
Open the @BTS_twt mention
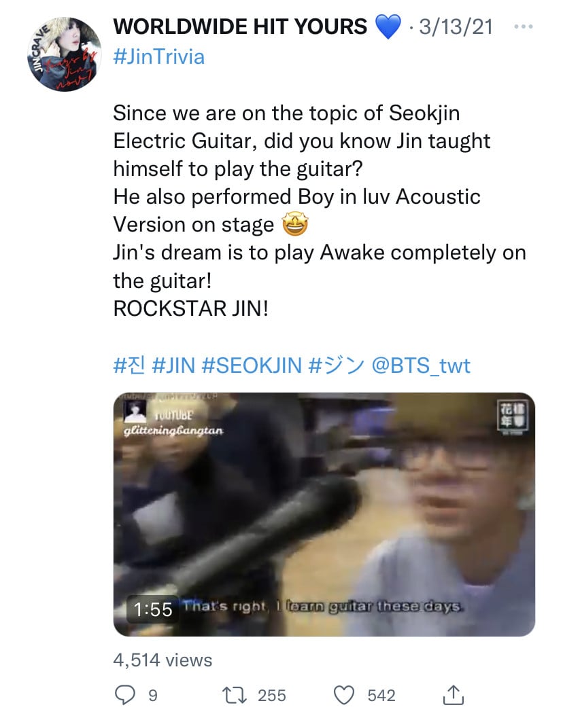tap(421, 365)
